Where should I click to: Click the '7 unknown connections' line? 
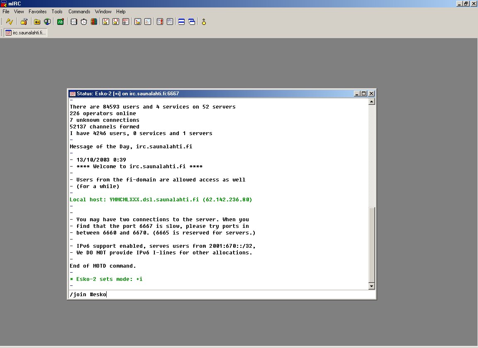point(105,120)
